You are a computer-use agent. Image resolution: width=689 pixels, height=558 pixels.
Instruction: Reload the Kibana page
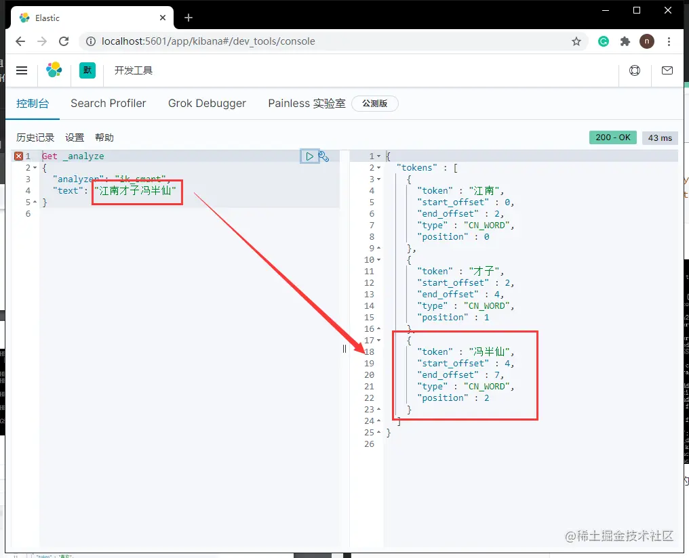[x=64, y=41]
